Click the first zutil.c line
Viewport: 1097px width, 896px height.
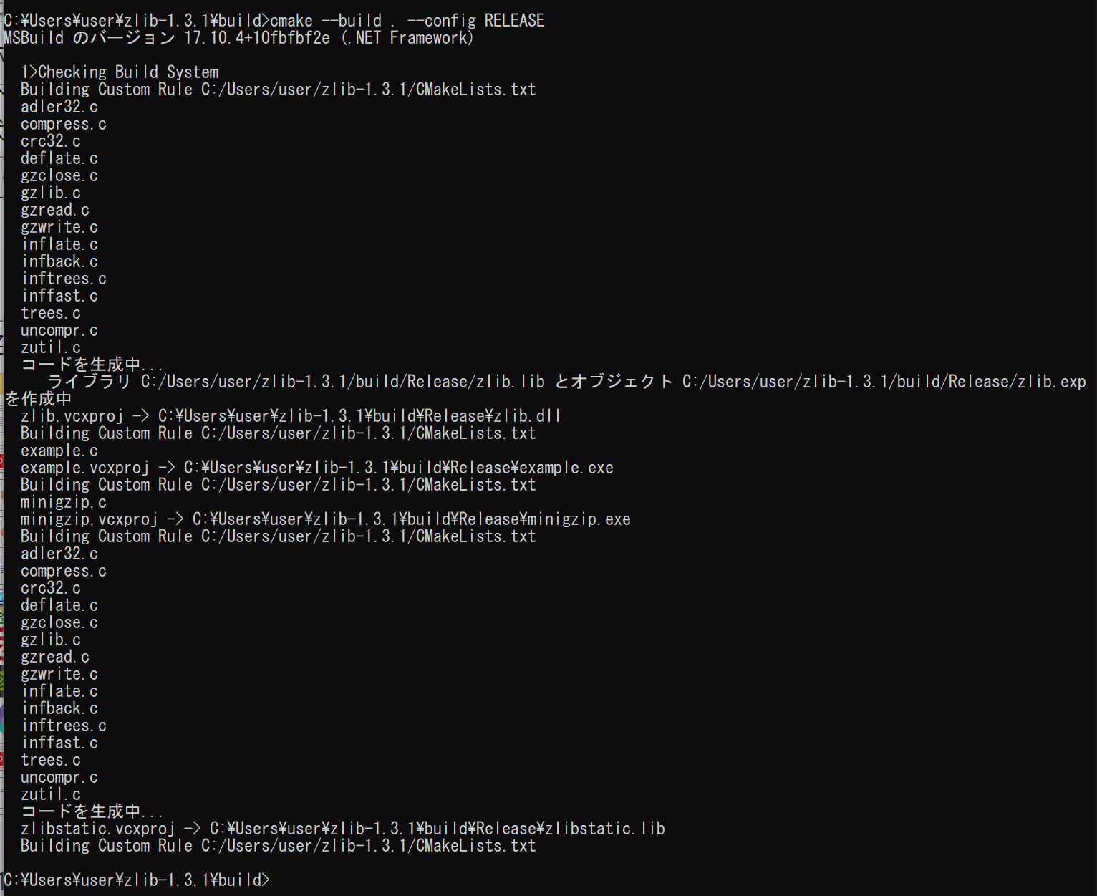point(51,347)
